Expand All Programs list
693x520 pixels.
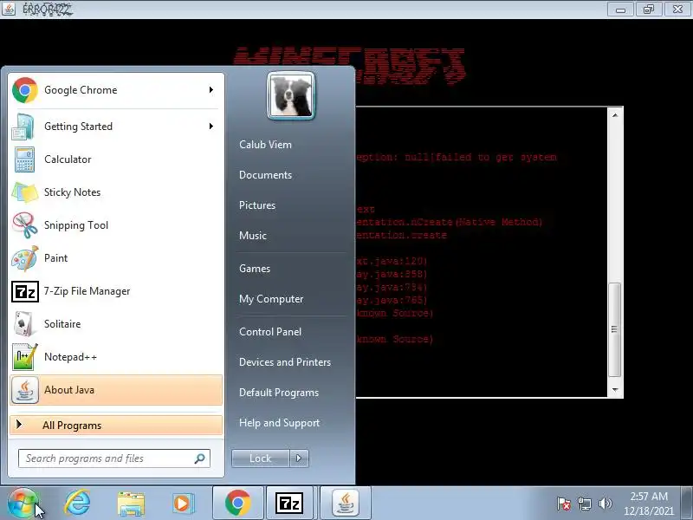click(x=116, y=426)
